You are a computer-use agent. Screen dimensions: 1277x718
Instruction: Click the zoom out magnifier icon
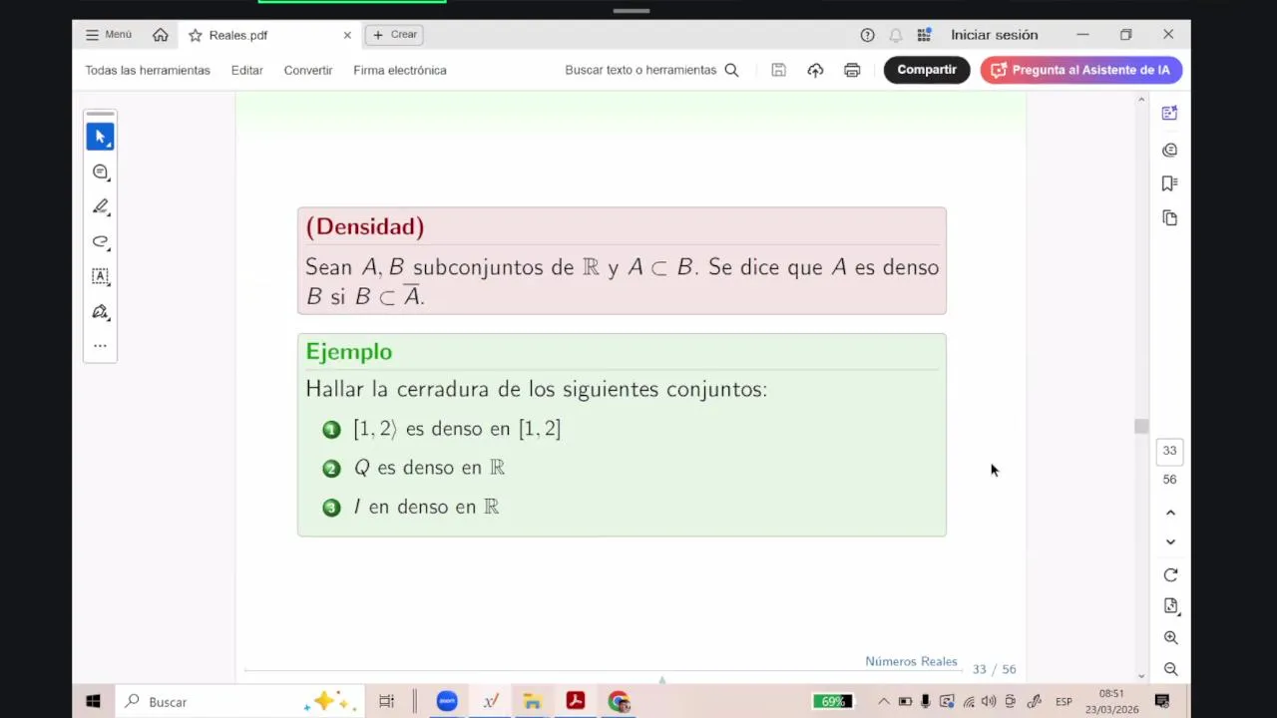coord(1170,670)
